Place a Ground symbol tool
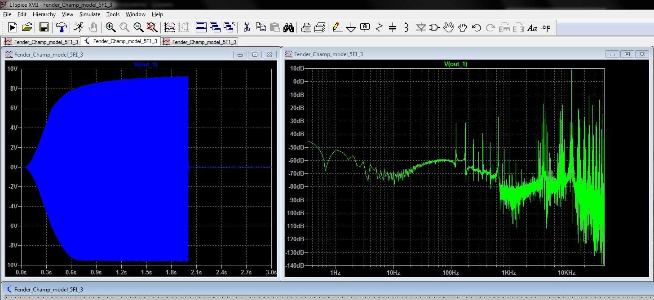Viewport: 654px width, 300px height. click(x=351, y=28)
